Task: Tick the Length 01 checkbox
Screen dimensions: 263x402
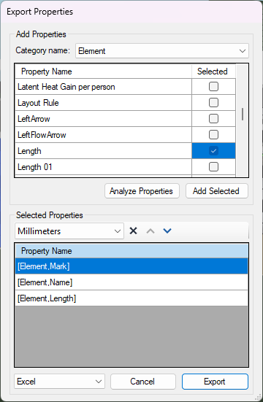Action: pyautogui.click(x=213, y=167)
